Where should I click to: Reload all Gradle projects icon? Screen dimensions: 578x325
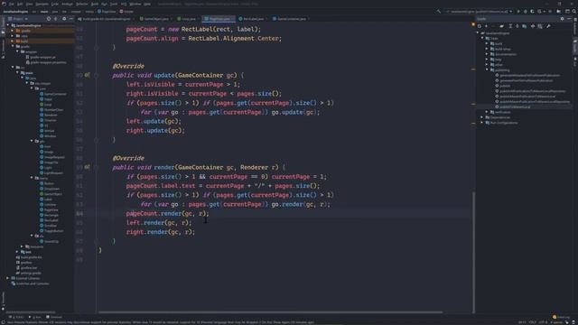(x=480, y=26)
